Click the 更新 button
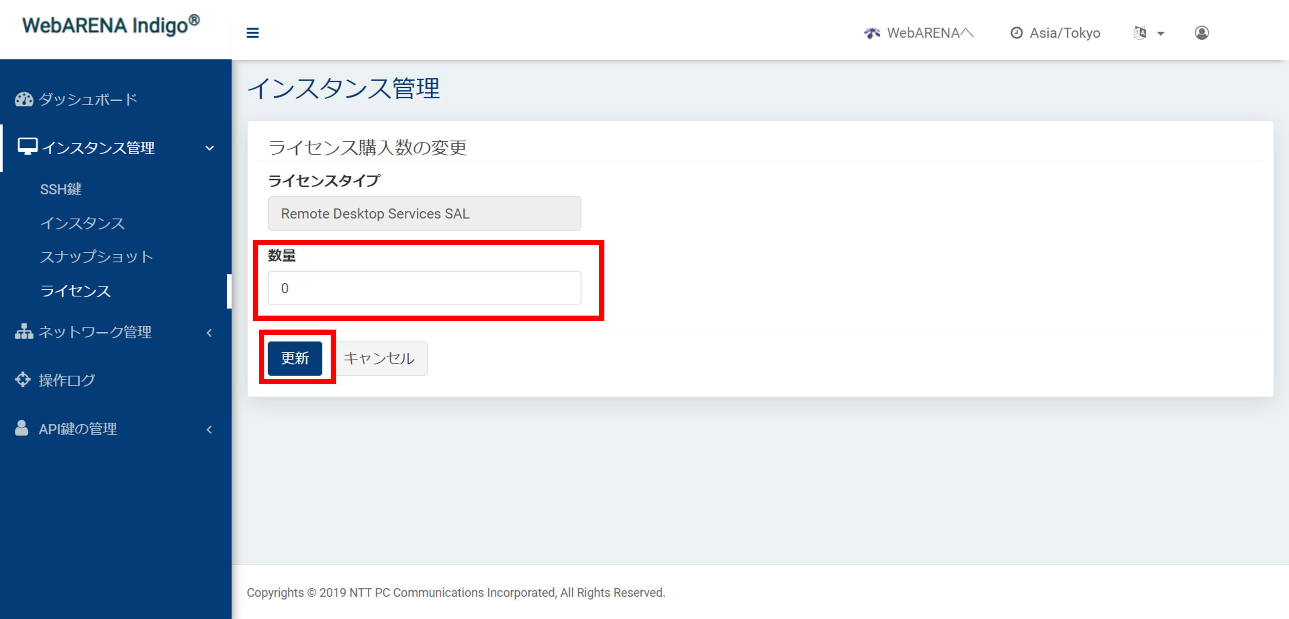 (295, 358)
